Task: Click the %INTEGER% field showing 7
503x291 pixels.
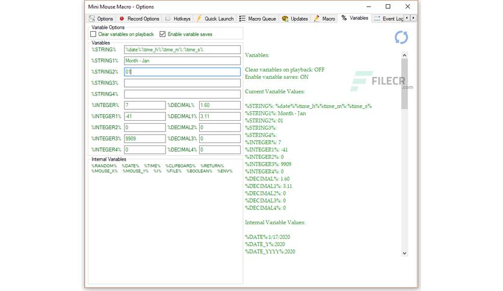Action: point(144,105)
